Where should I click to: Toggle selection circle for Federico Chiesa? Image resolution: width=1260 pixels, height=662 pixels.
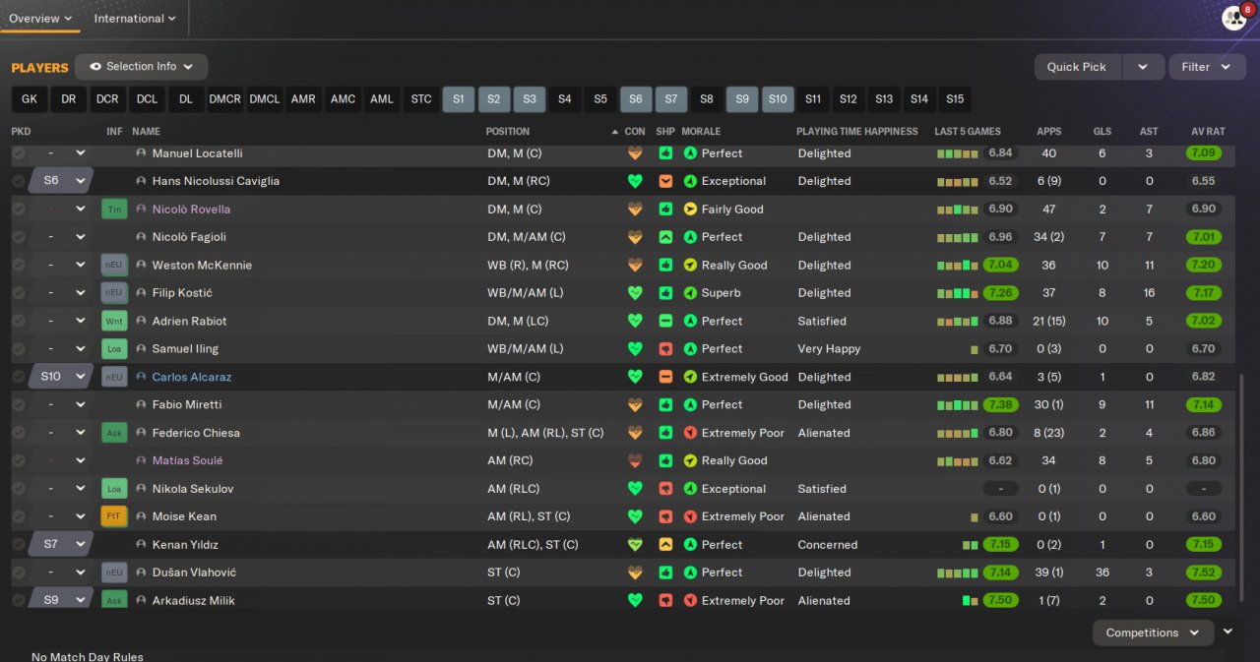pyautogui.click(x=18, y=433)
